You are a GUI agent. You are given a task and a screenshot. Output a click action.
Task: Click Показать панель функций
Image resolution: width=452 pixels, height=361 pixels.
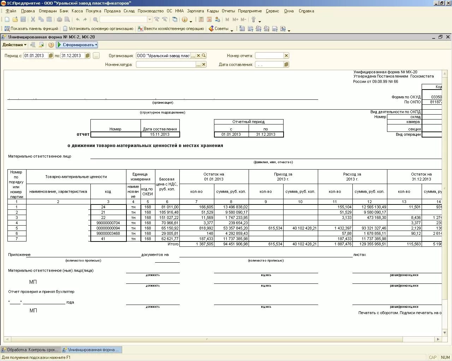(31, 29)
